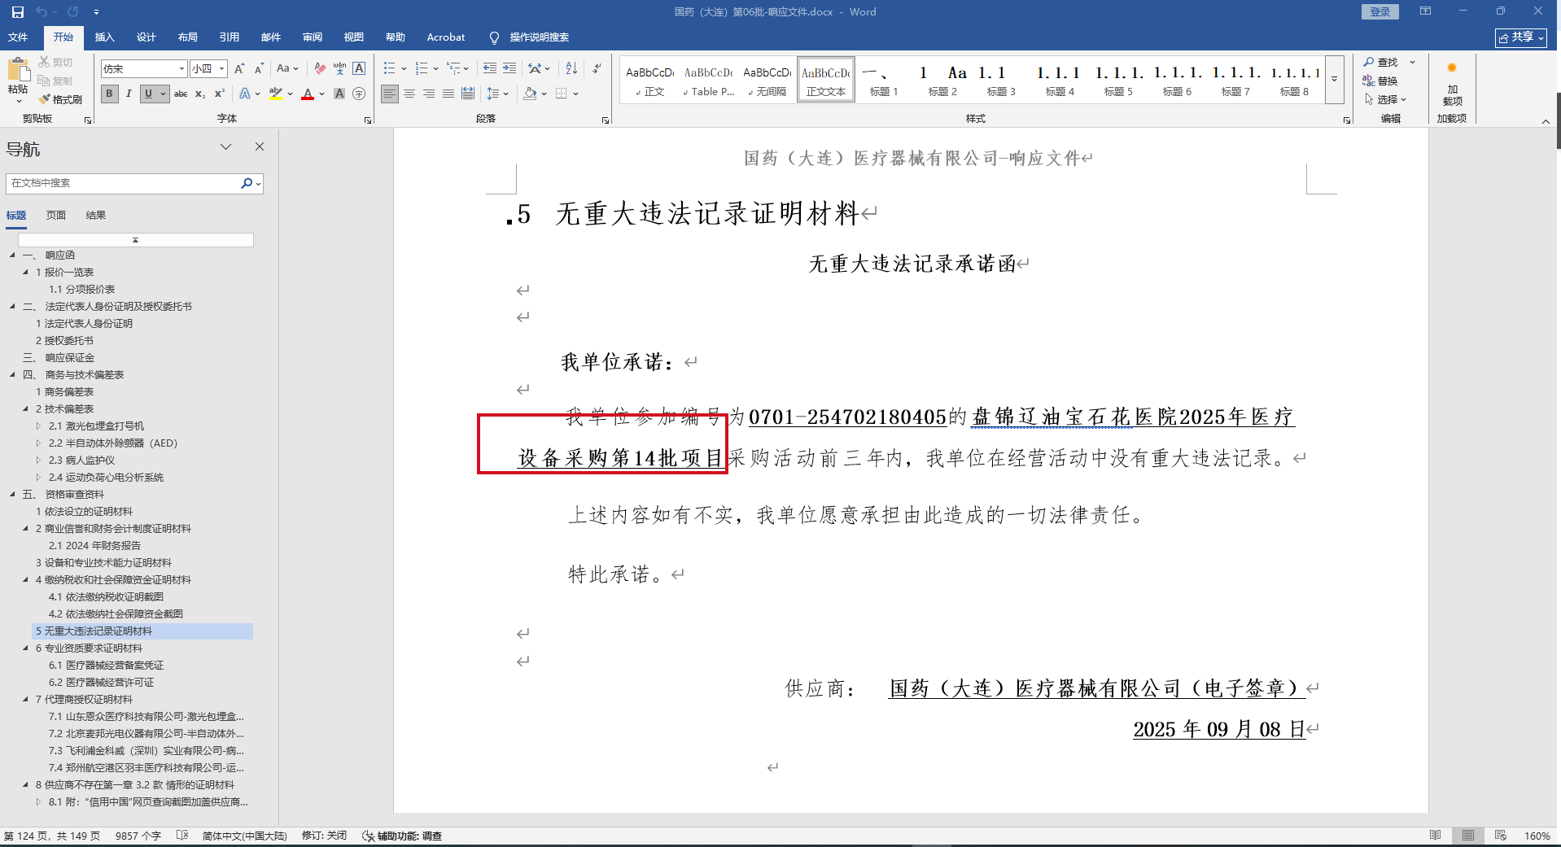Toggle left alignment for the paragraph
1561x847 pixels.
coord(390,94)
